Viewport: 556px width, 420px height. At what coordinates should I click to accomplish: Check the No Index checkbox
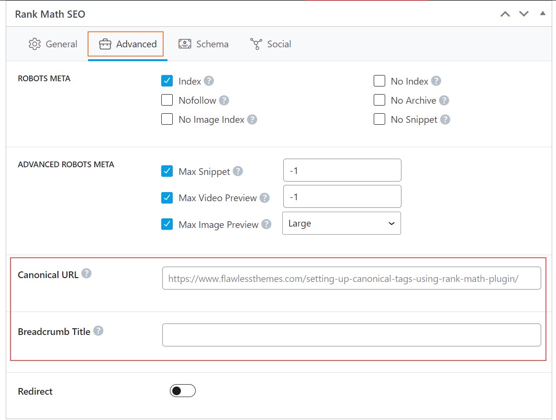pos(379,81)
